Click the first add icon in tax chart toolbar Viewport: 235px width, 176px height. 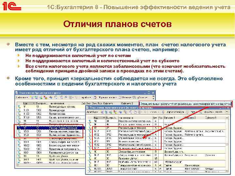pyautogui.click(x=102, y=112)
